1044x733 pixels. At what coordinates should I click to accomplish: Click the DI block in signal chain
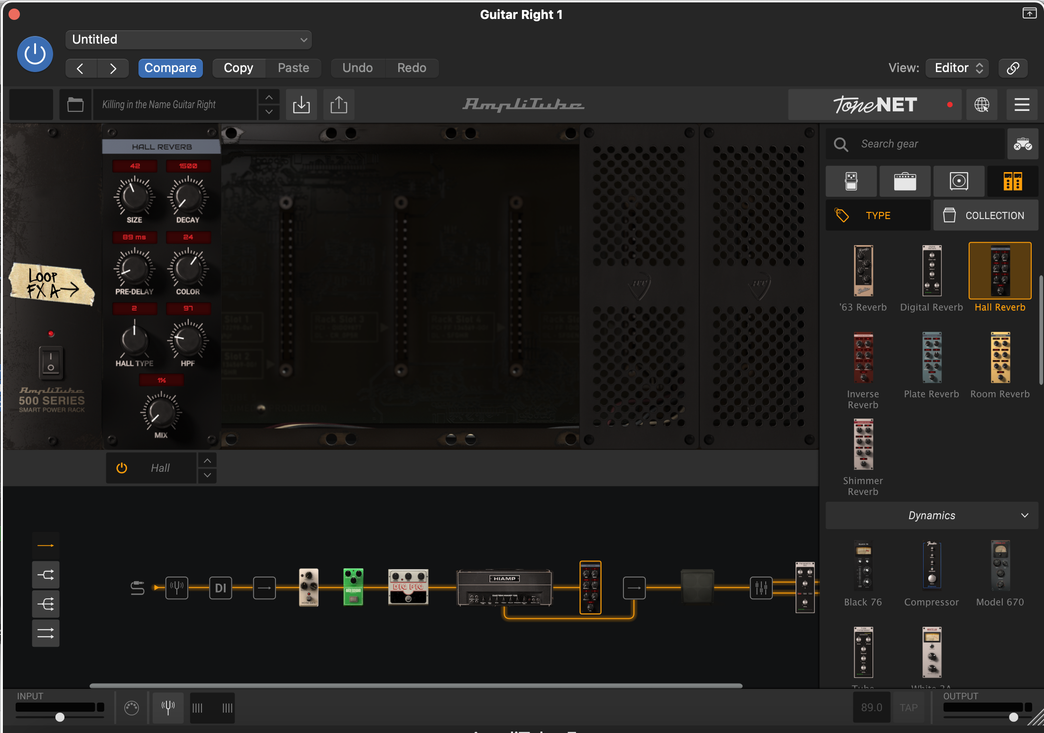click(220, 588)
